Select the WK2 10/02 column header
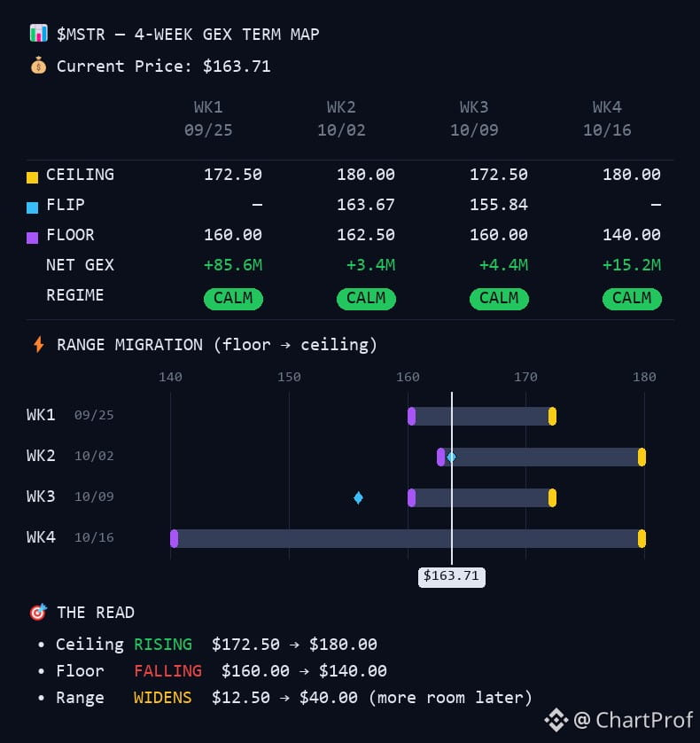This screenshot has height=743, width=700. click(341, 119)
